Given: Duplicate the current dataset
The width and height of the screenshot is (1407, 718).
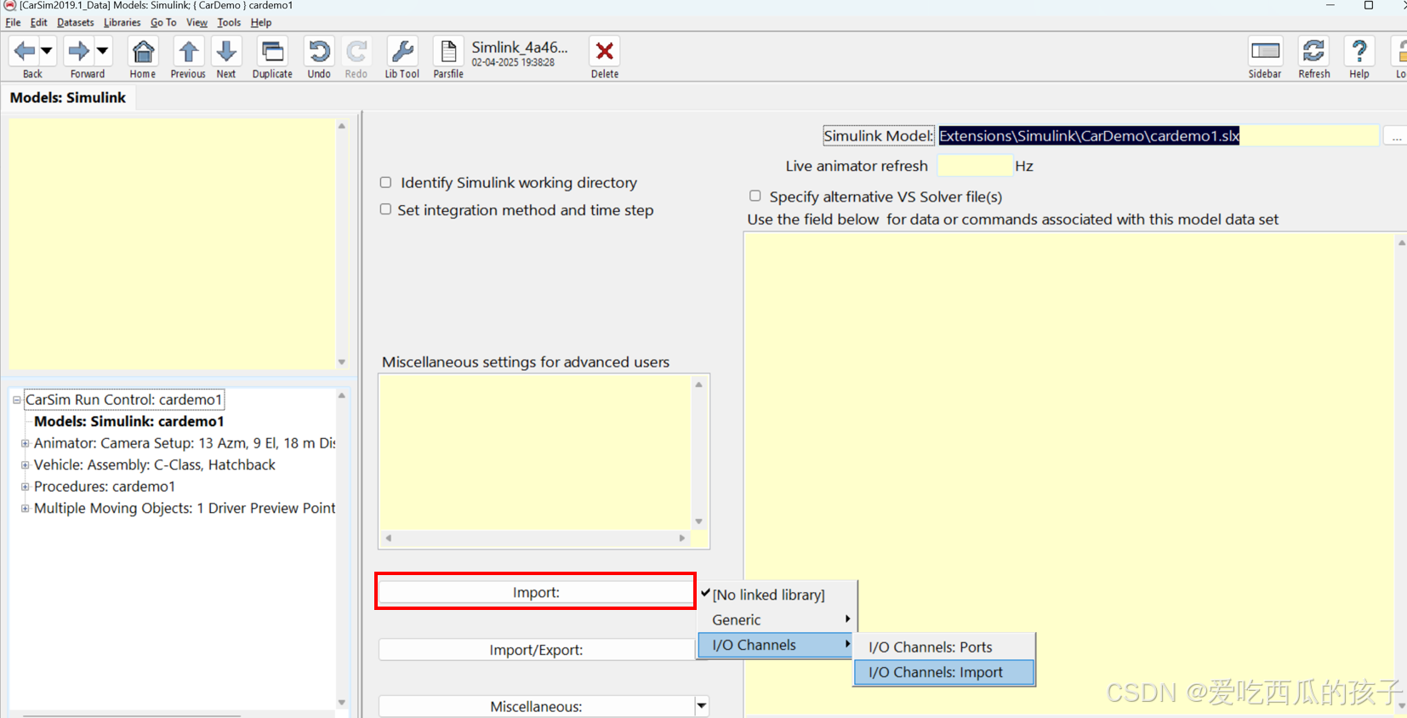Looking at the screenshot, I should click(x=272, y=51).
